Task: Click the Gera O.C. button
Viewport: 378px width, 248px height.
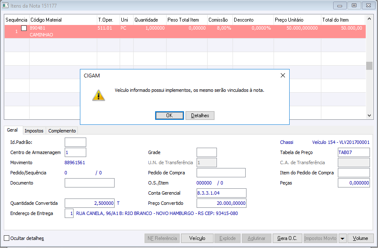Action: coord(288,238)
